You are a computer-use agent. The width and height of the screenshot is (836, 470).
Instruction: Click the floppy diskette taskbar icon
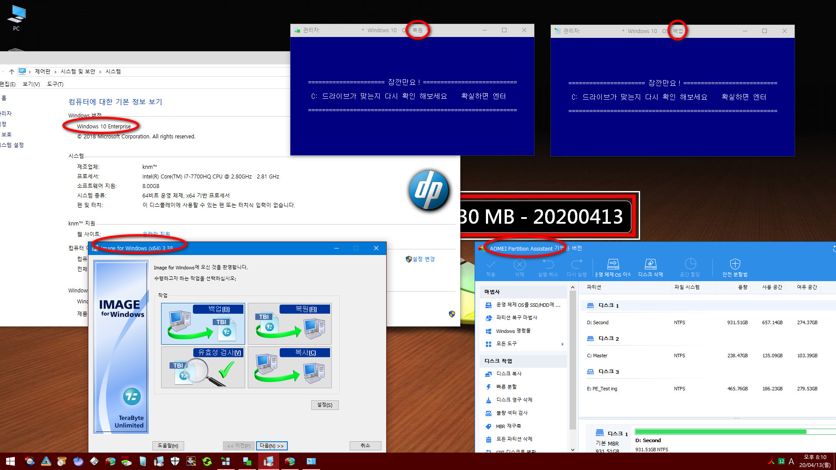[94, 461]
